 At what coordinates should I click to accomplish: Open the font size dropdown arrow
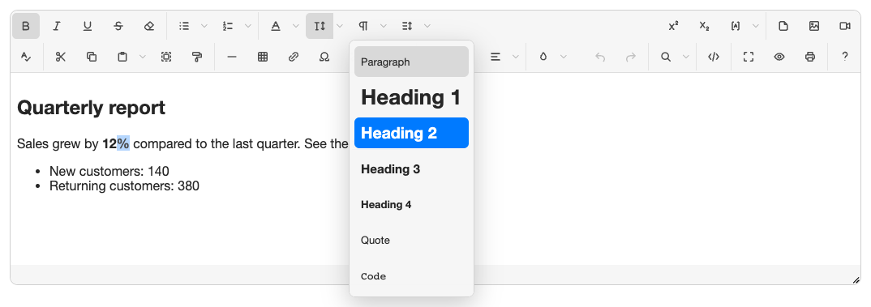340,26
